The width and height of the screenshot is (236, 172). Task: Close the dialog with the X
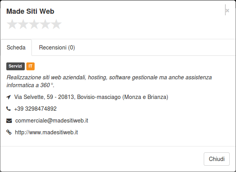tap(227, 11)
